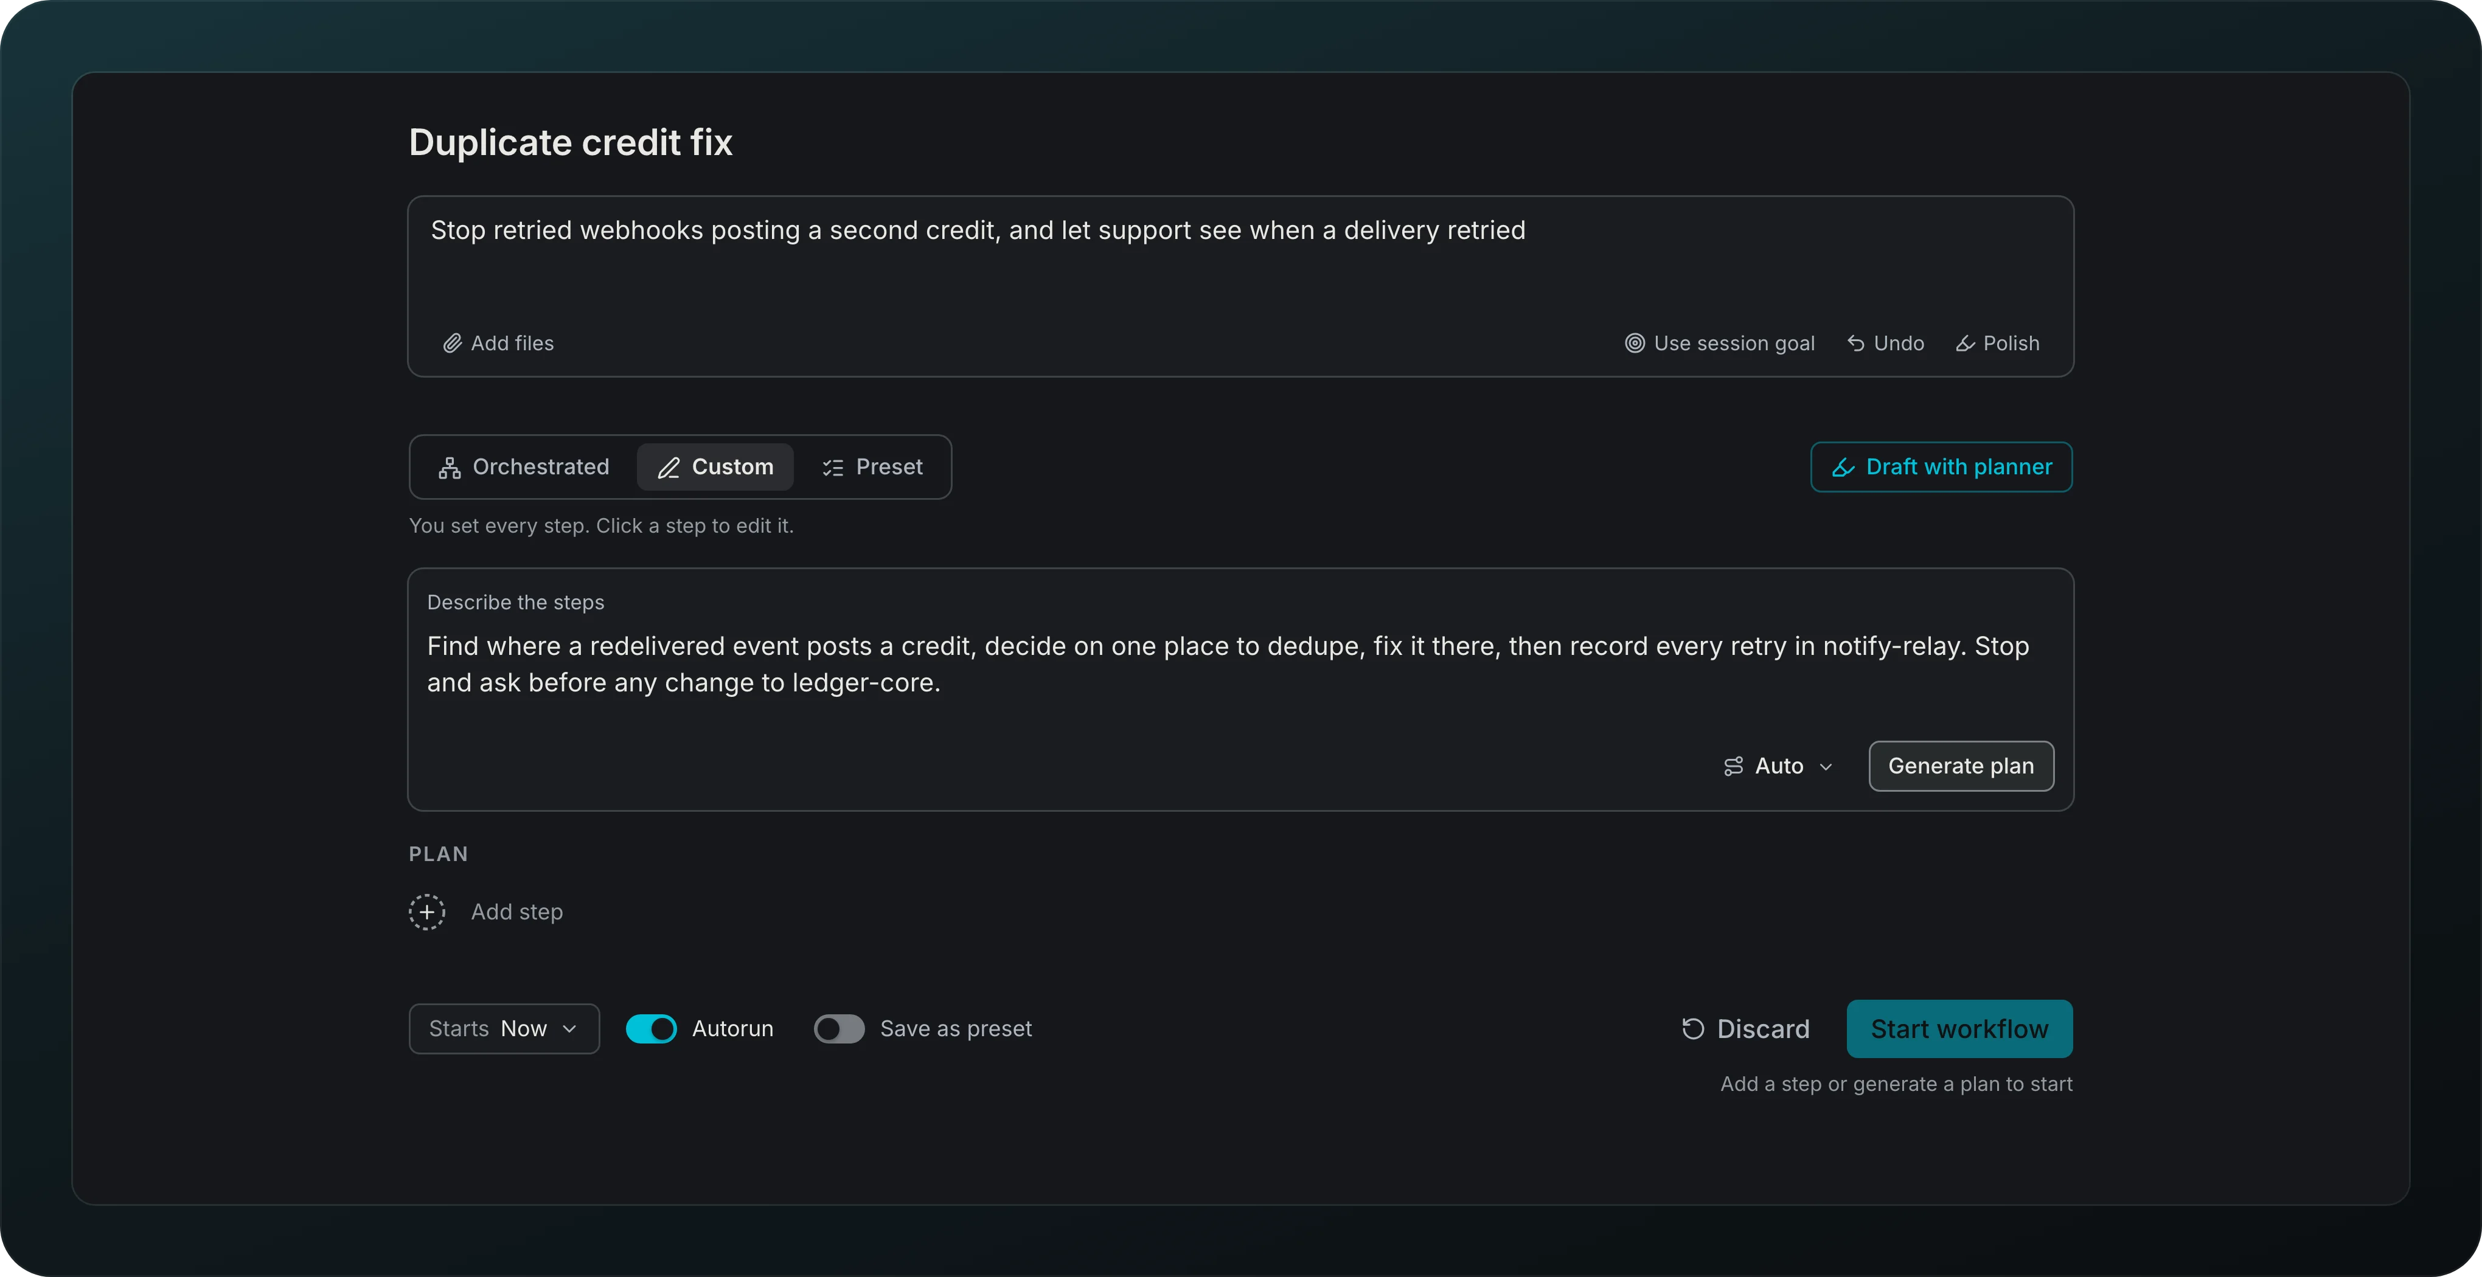Click the target icon for Use session goal
The height and width of the screenshot is (1277, 2482).
click(1634, 344)
